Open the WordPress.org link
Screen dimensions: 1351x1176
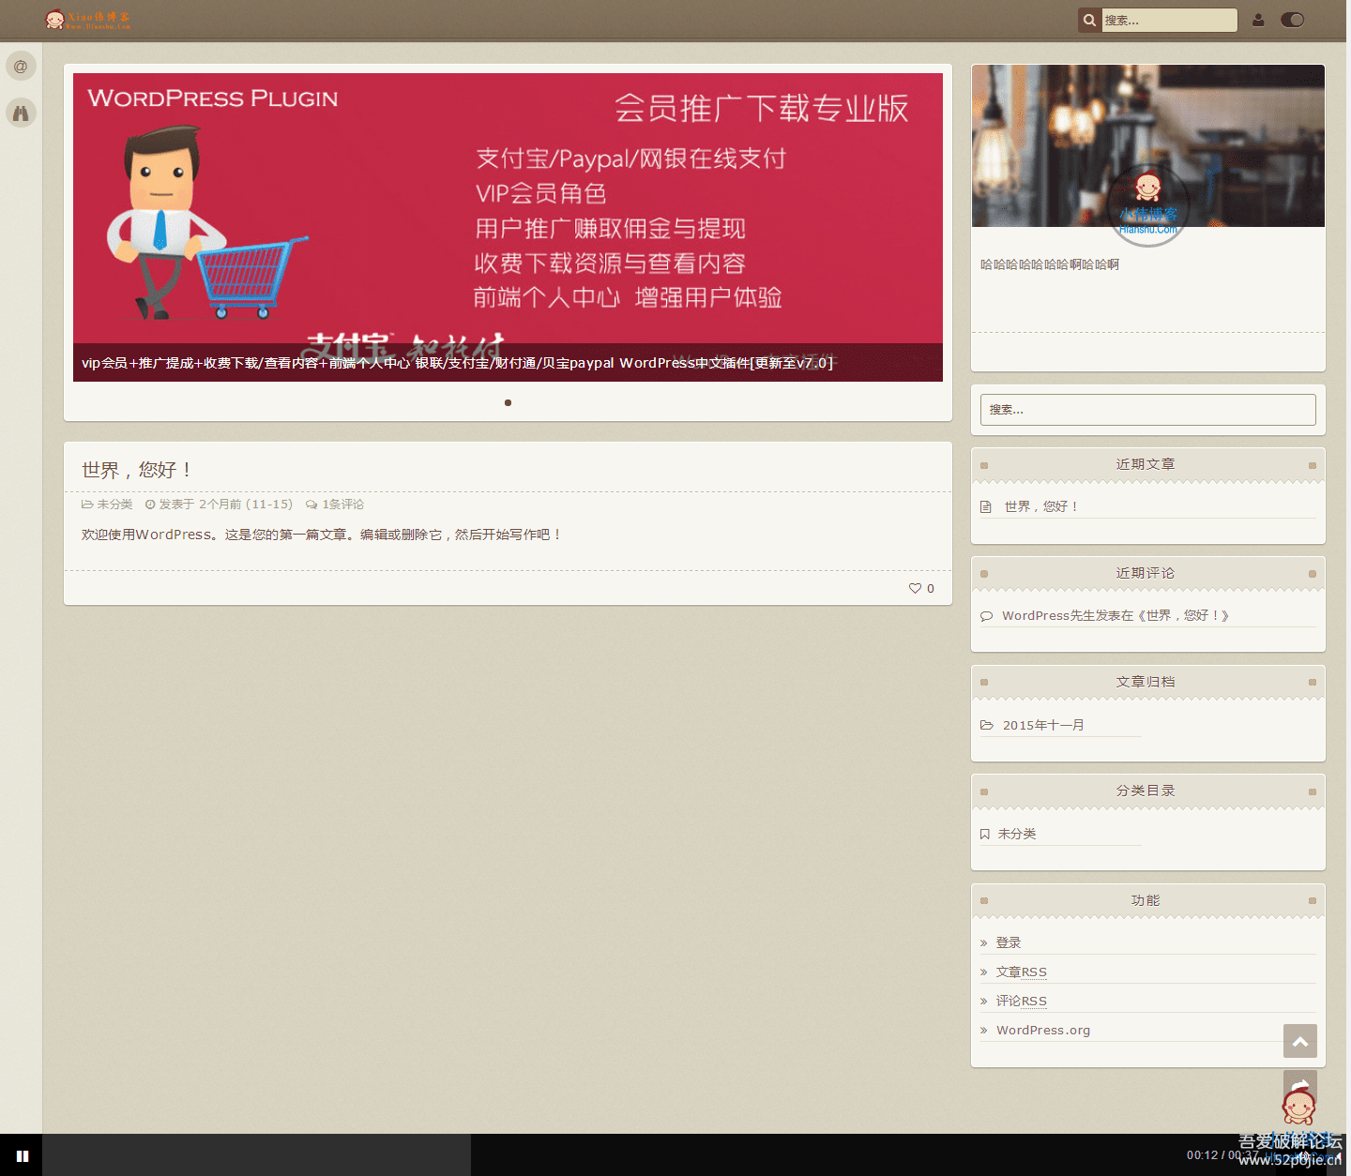click(1042, 1029)
